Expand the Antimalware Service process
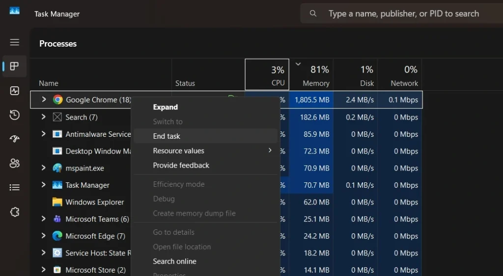Viewport: 503px width, 276px height. click(43, 134)
